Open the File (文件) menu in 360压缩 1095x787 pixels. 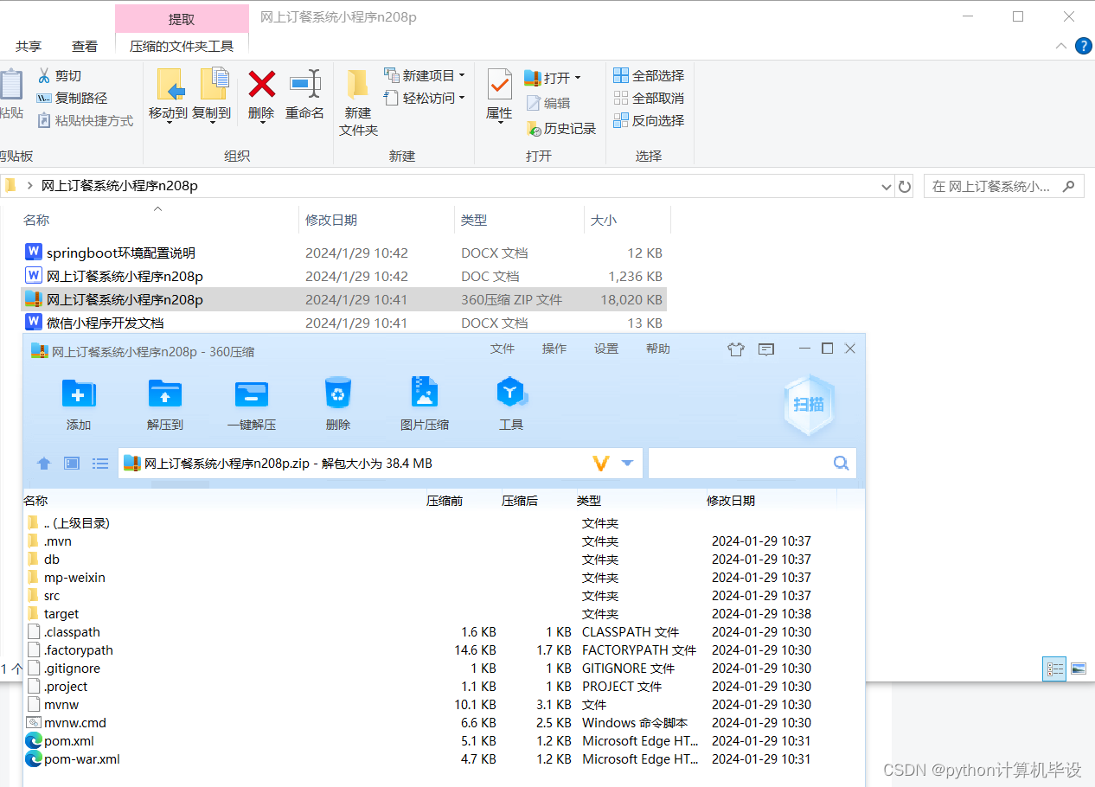click(503, 349)
